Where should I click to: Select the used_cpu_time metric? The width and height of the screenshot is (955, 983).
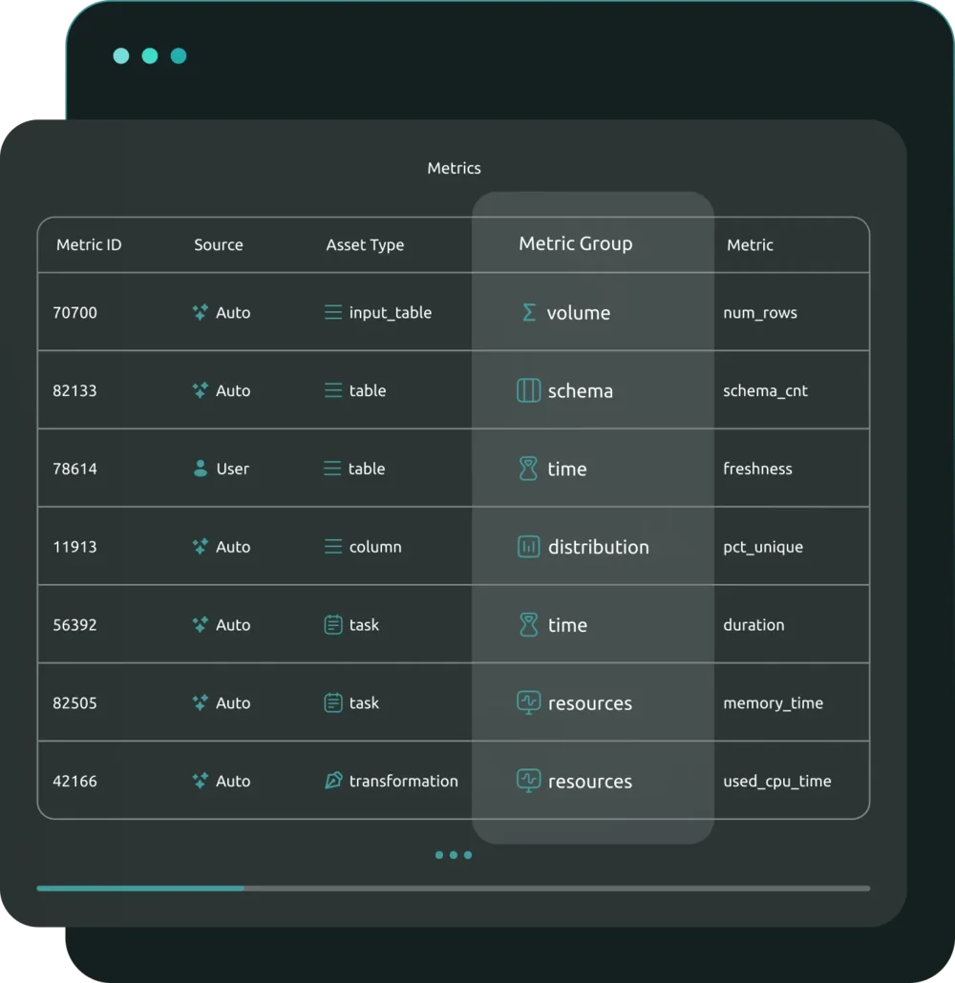(776, 781)
